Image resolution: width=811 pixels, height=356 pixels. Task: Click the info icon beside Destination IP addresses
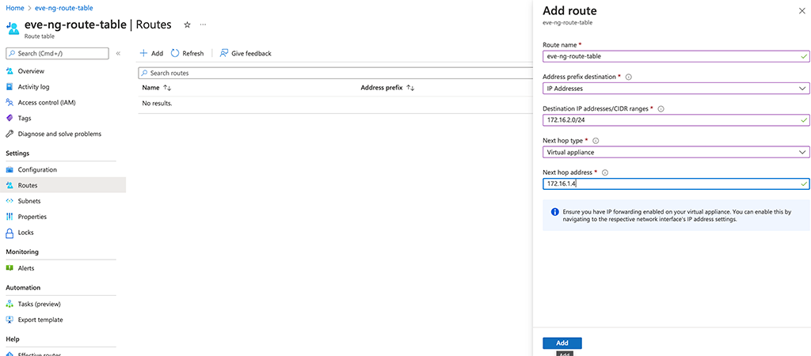point(661,109)
